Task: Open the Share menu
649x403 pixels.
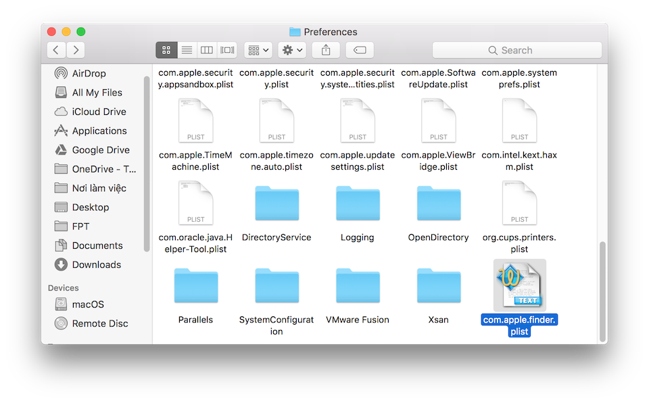Action: click(325, 49)
